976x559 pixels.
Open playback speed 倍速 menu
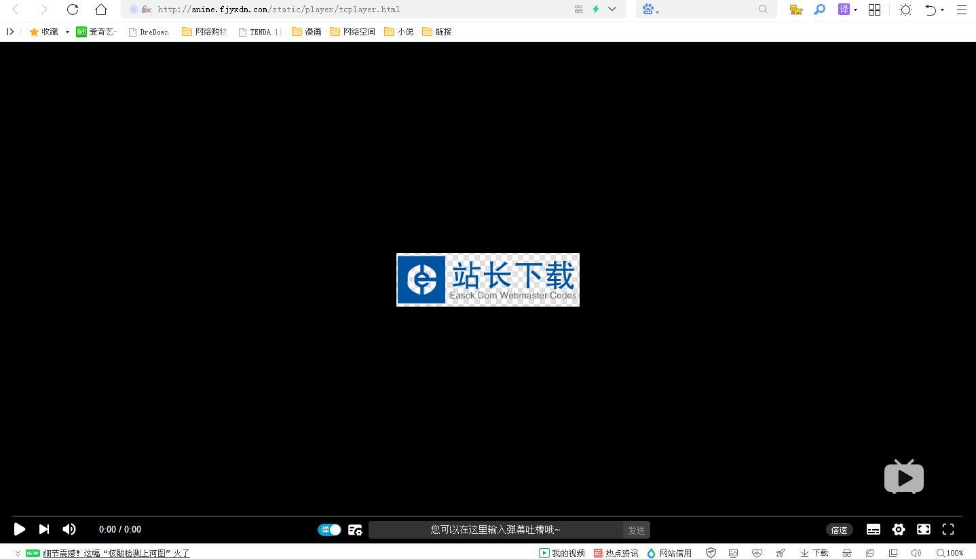pos(839,530)
